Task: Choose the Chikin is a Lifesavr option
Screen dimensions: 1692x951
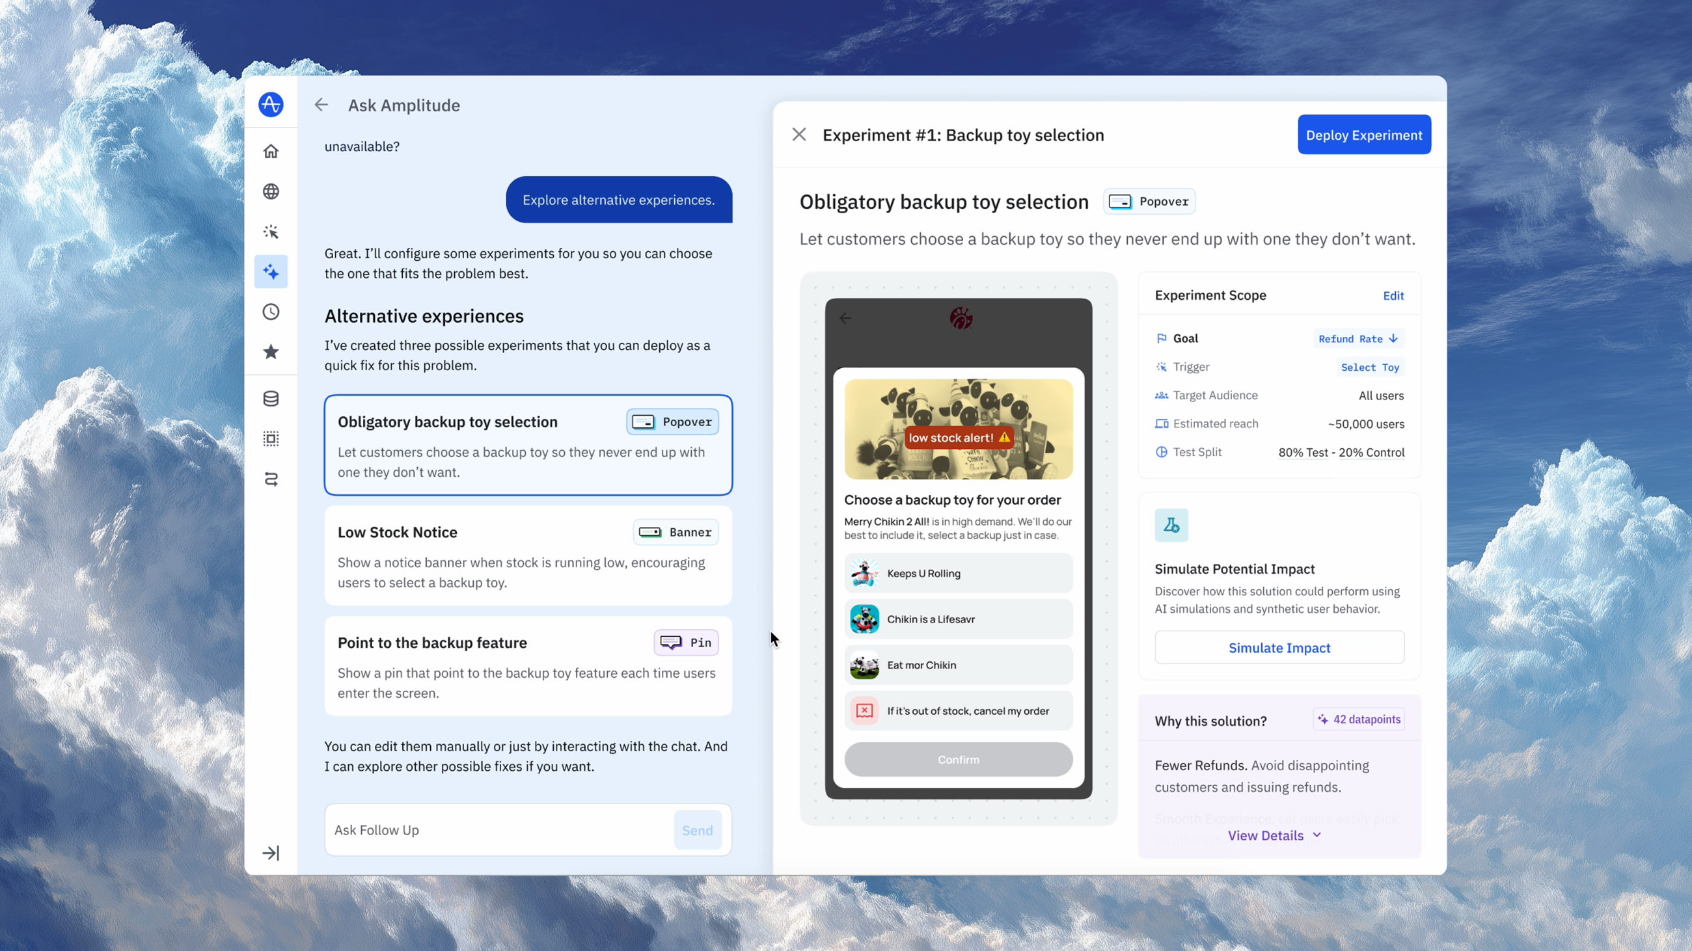Action: [959, 619]
